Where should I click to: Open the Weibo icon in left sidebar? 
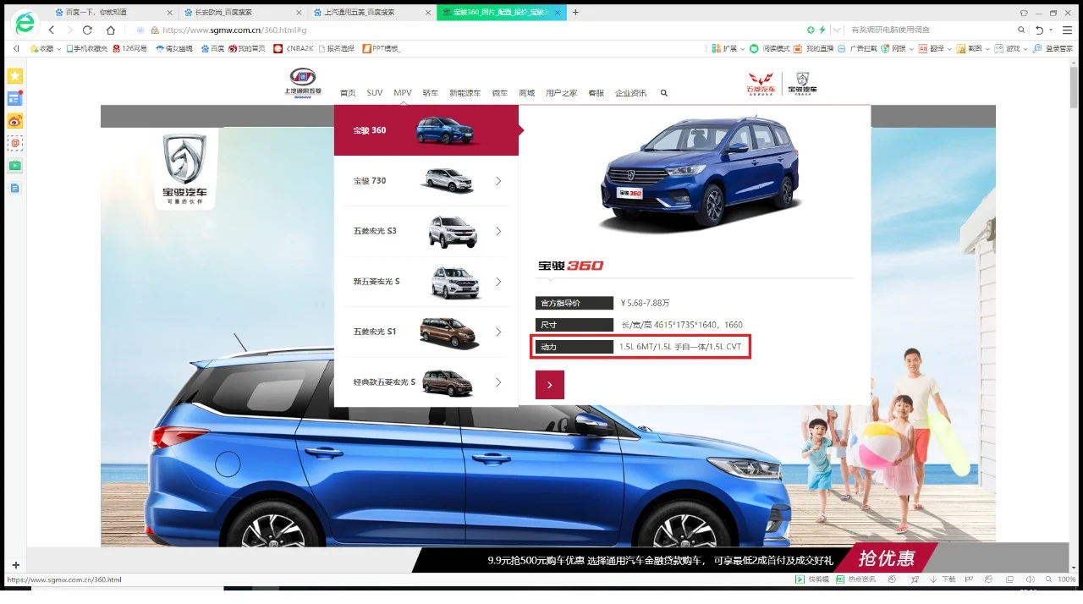(x=15, y=121)
